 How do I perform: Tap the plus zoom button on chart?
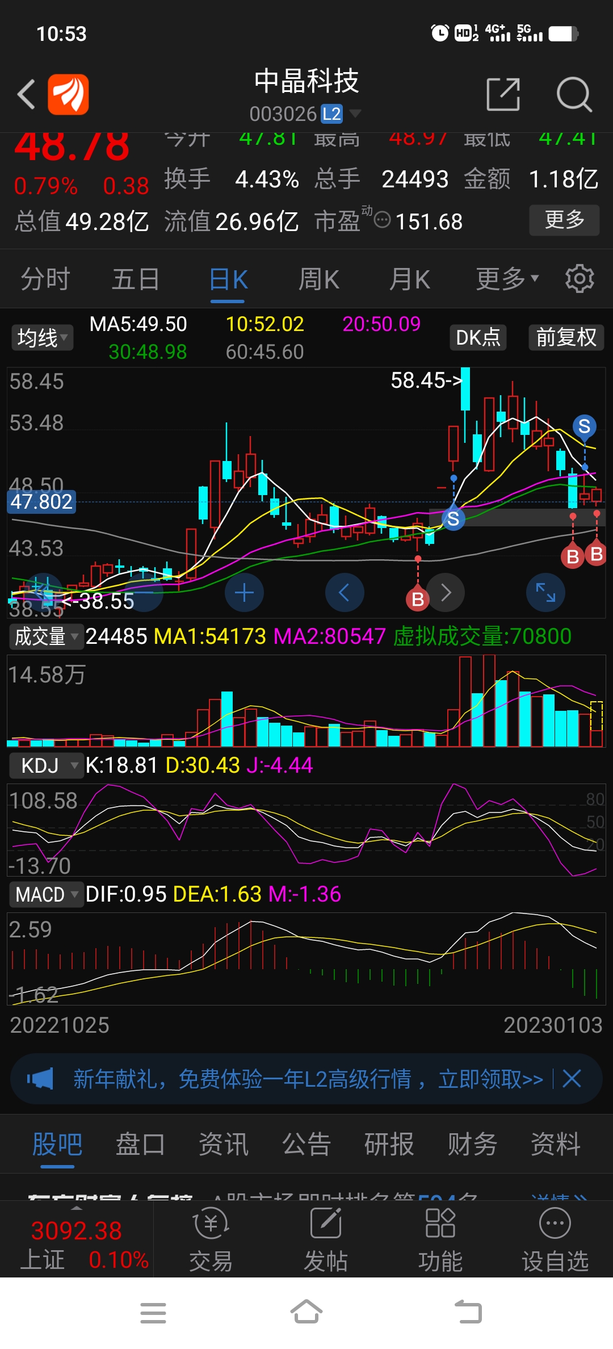point(244,593)
